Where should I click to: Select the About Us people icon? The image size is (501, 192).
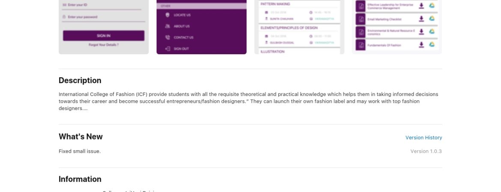click(167, 26)
